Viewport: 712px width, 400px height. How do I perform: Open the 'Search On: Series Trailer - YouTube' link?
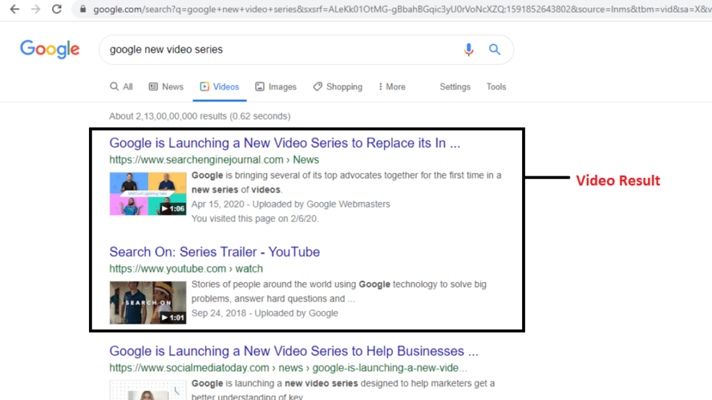point(215,251)
